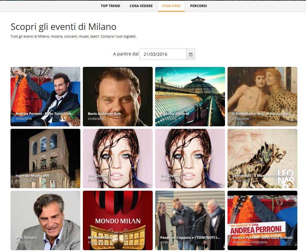306x252 pixels.
Task: Select the Max Tortora event tile
Action: coord(45,220)
